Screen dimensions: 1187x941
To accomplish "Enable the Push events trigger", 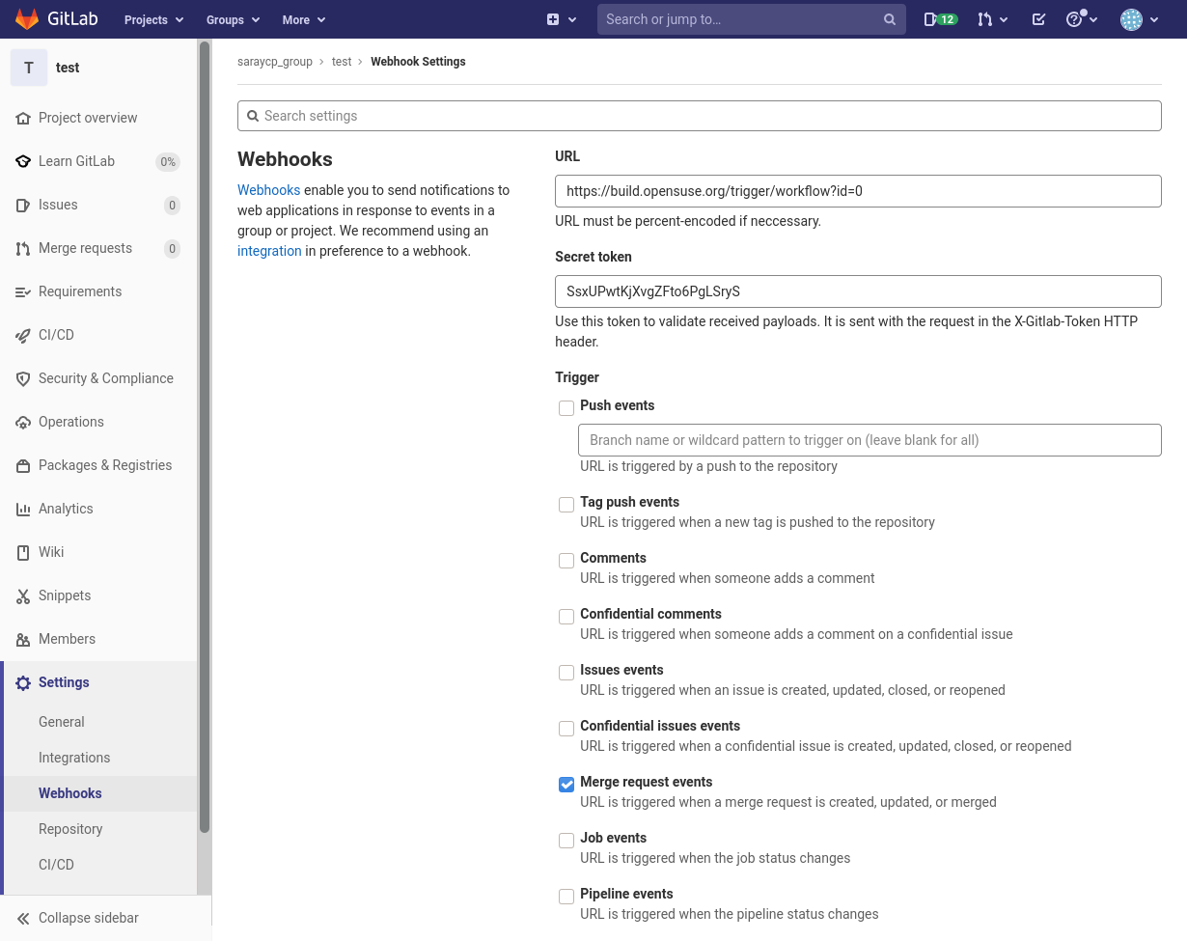I will [566, 407].
